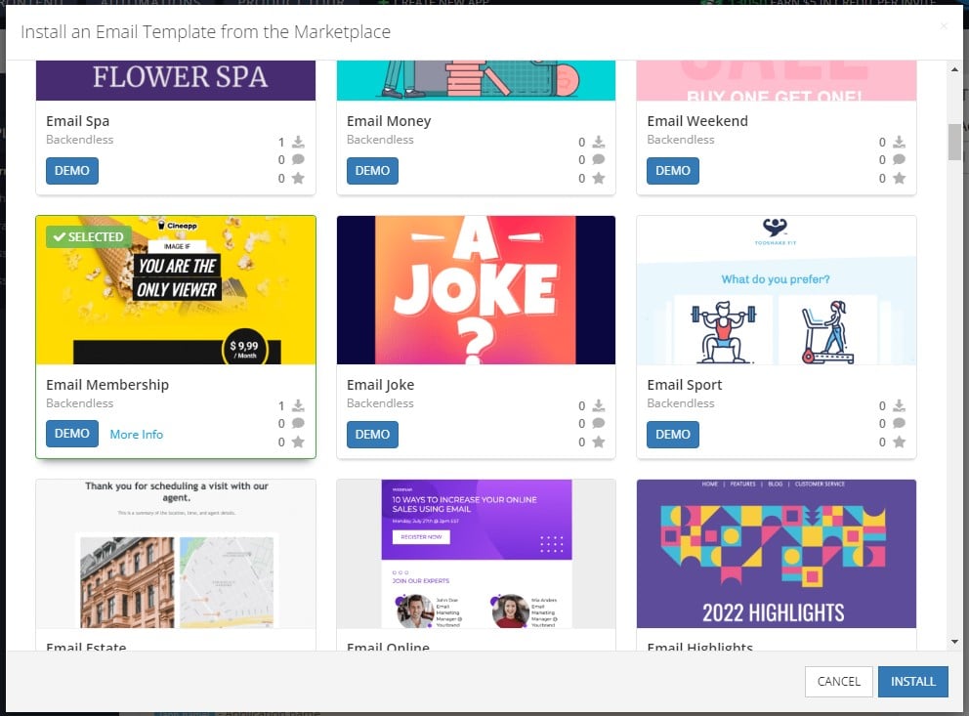Install the selected template with INSTALL
This screenshot has width=969, height=716.
pyautogui.click(x=912, y=682)
